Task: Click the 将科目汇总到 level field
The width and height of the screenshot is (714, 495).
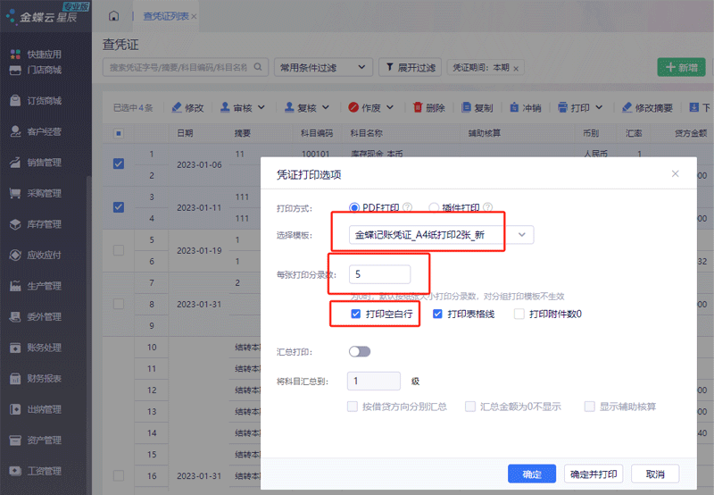Action: point(374,381)
